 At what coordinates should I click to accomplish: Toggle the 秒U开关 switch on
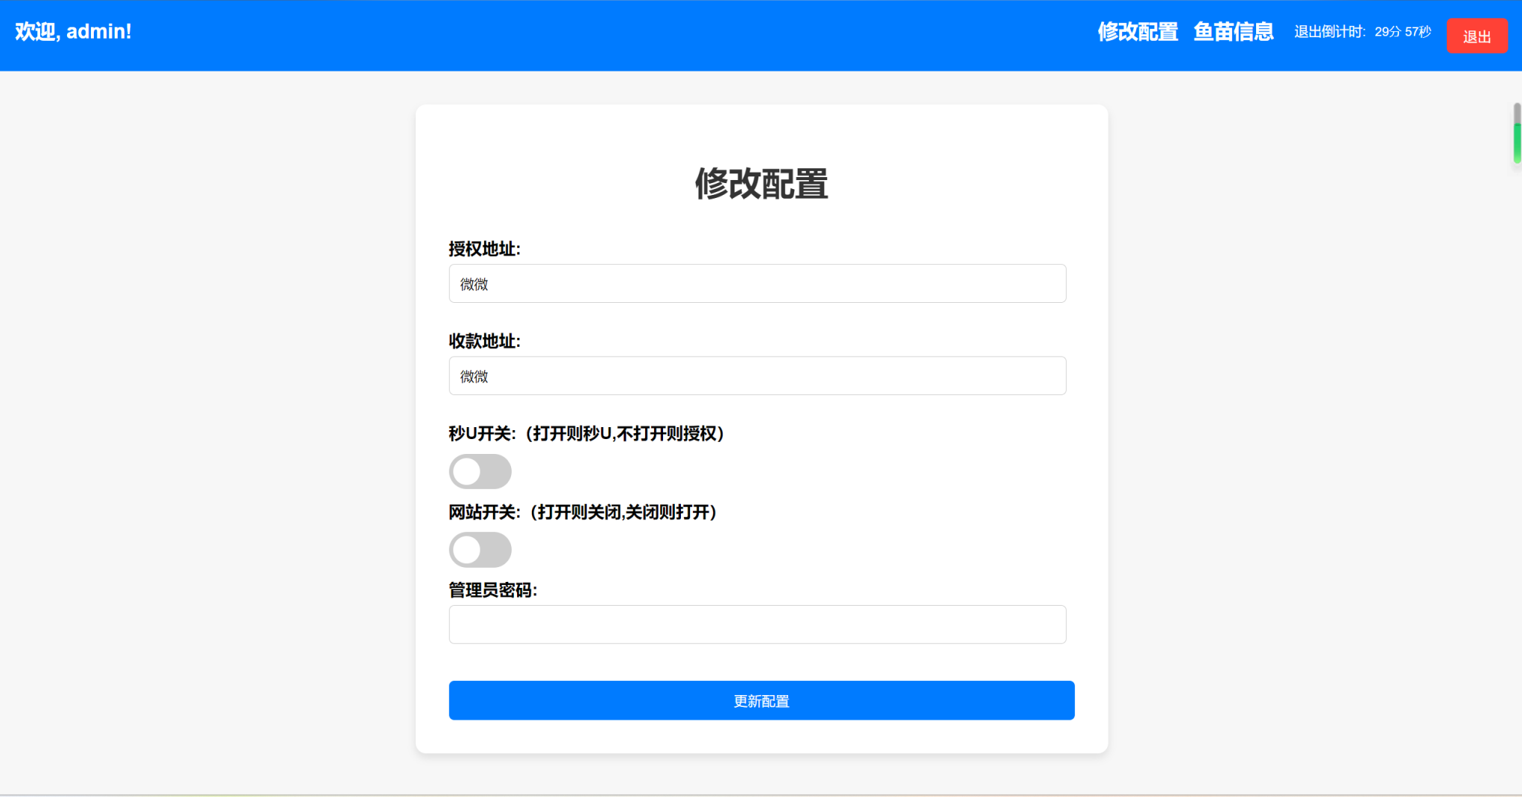[480, 471]
